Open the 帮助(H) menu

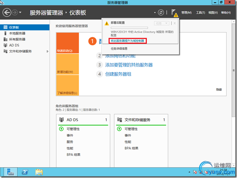tap(226, 13)
